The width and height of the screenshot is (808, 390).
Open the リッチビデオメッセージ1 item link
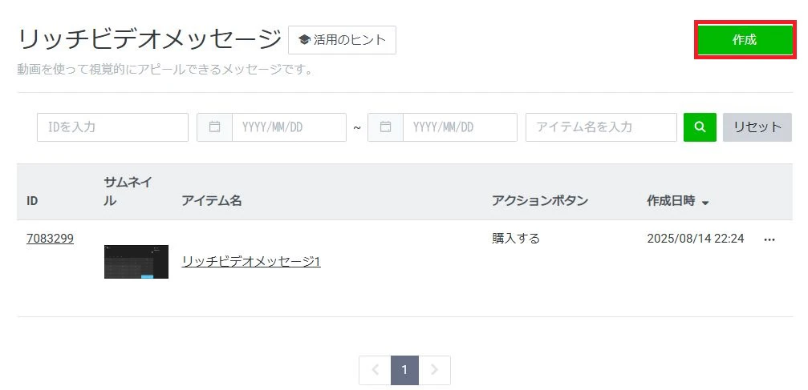[x=251, y=262]
